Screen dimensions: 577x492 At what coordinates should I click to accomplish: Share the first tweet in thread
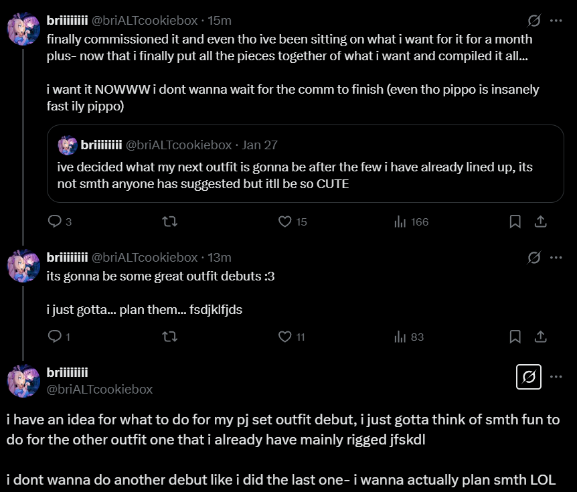(542, 222)
